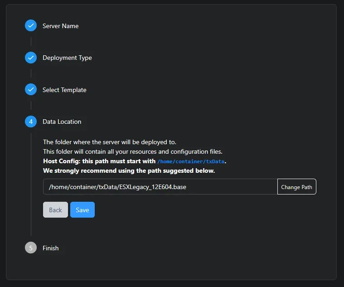Image resolution: width=344 pixels, height=287 pixels.
Task: Click the Deployment Type step checkmark icon
Action: 31,58
